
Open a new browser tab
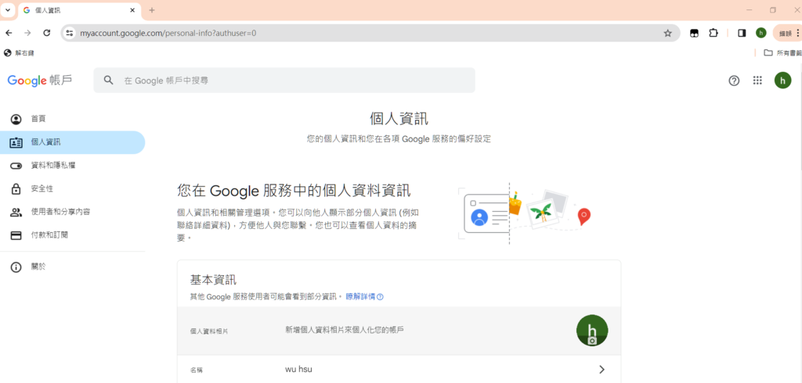[x=151, y=10]
